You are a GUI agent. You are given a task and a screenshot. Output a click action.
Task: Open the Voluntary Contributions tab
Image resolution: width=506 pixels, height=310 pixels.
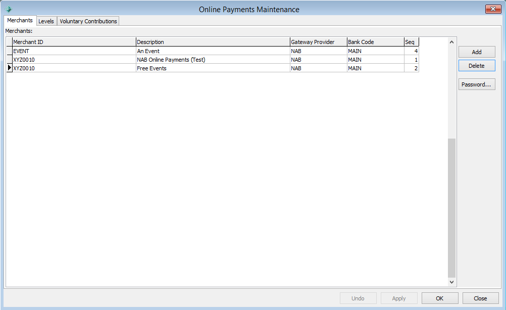point(88,21)
